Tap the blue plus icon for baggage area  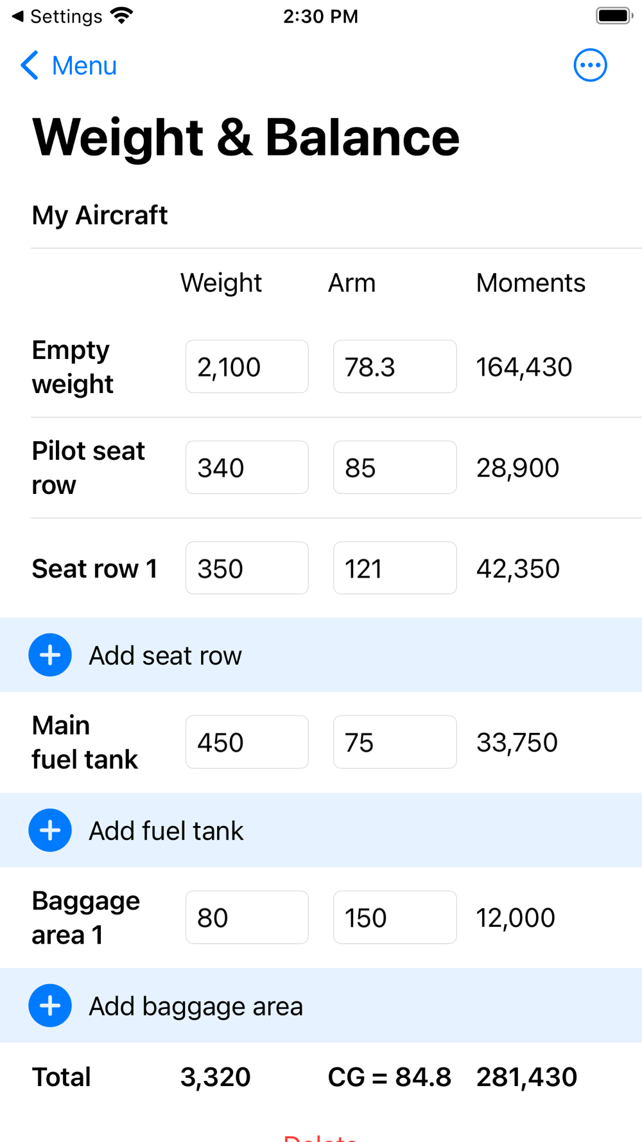point(50,1006)
